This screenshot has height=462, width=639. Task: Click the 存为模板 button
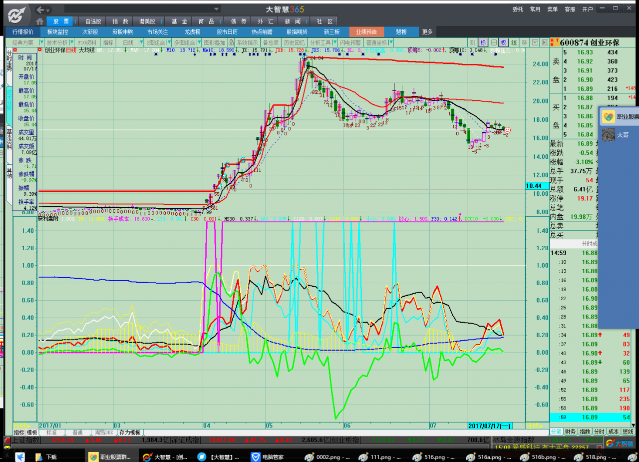(x=129, y=432)
